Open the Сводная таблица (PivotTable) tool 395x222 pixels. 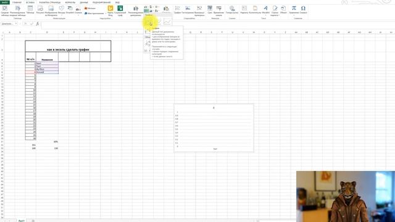point(5,11)
